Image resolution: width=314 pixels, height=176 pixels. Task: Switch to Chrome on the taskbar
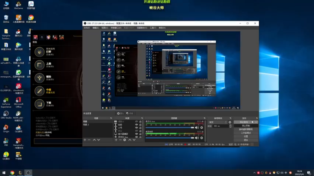pos(12,173)
